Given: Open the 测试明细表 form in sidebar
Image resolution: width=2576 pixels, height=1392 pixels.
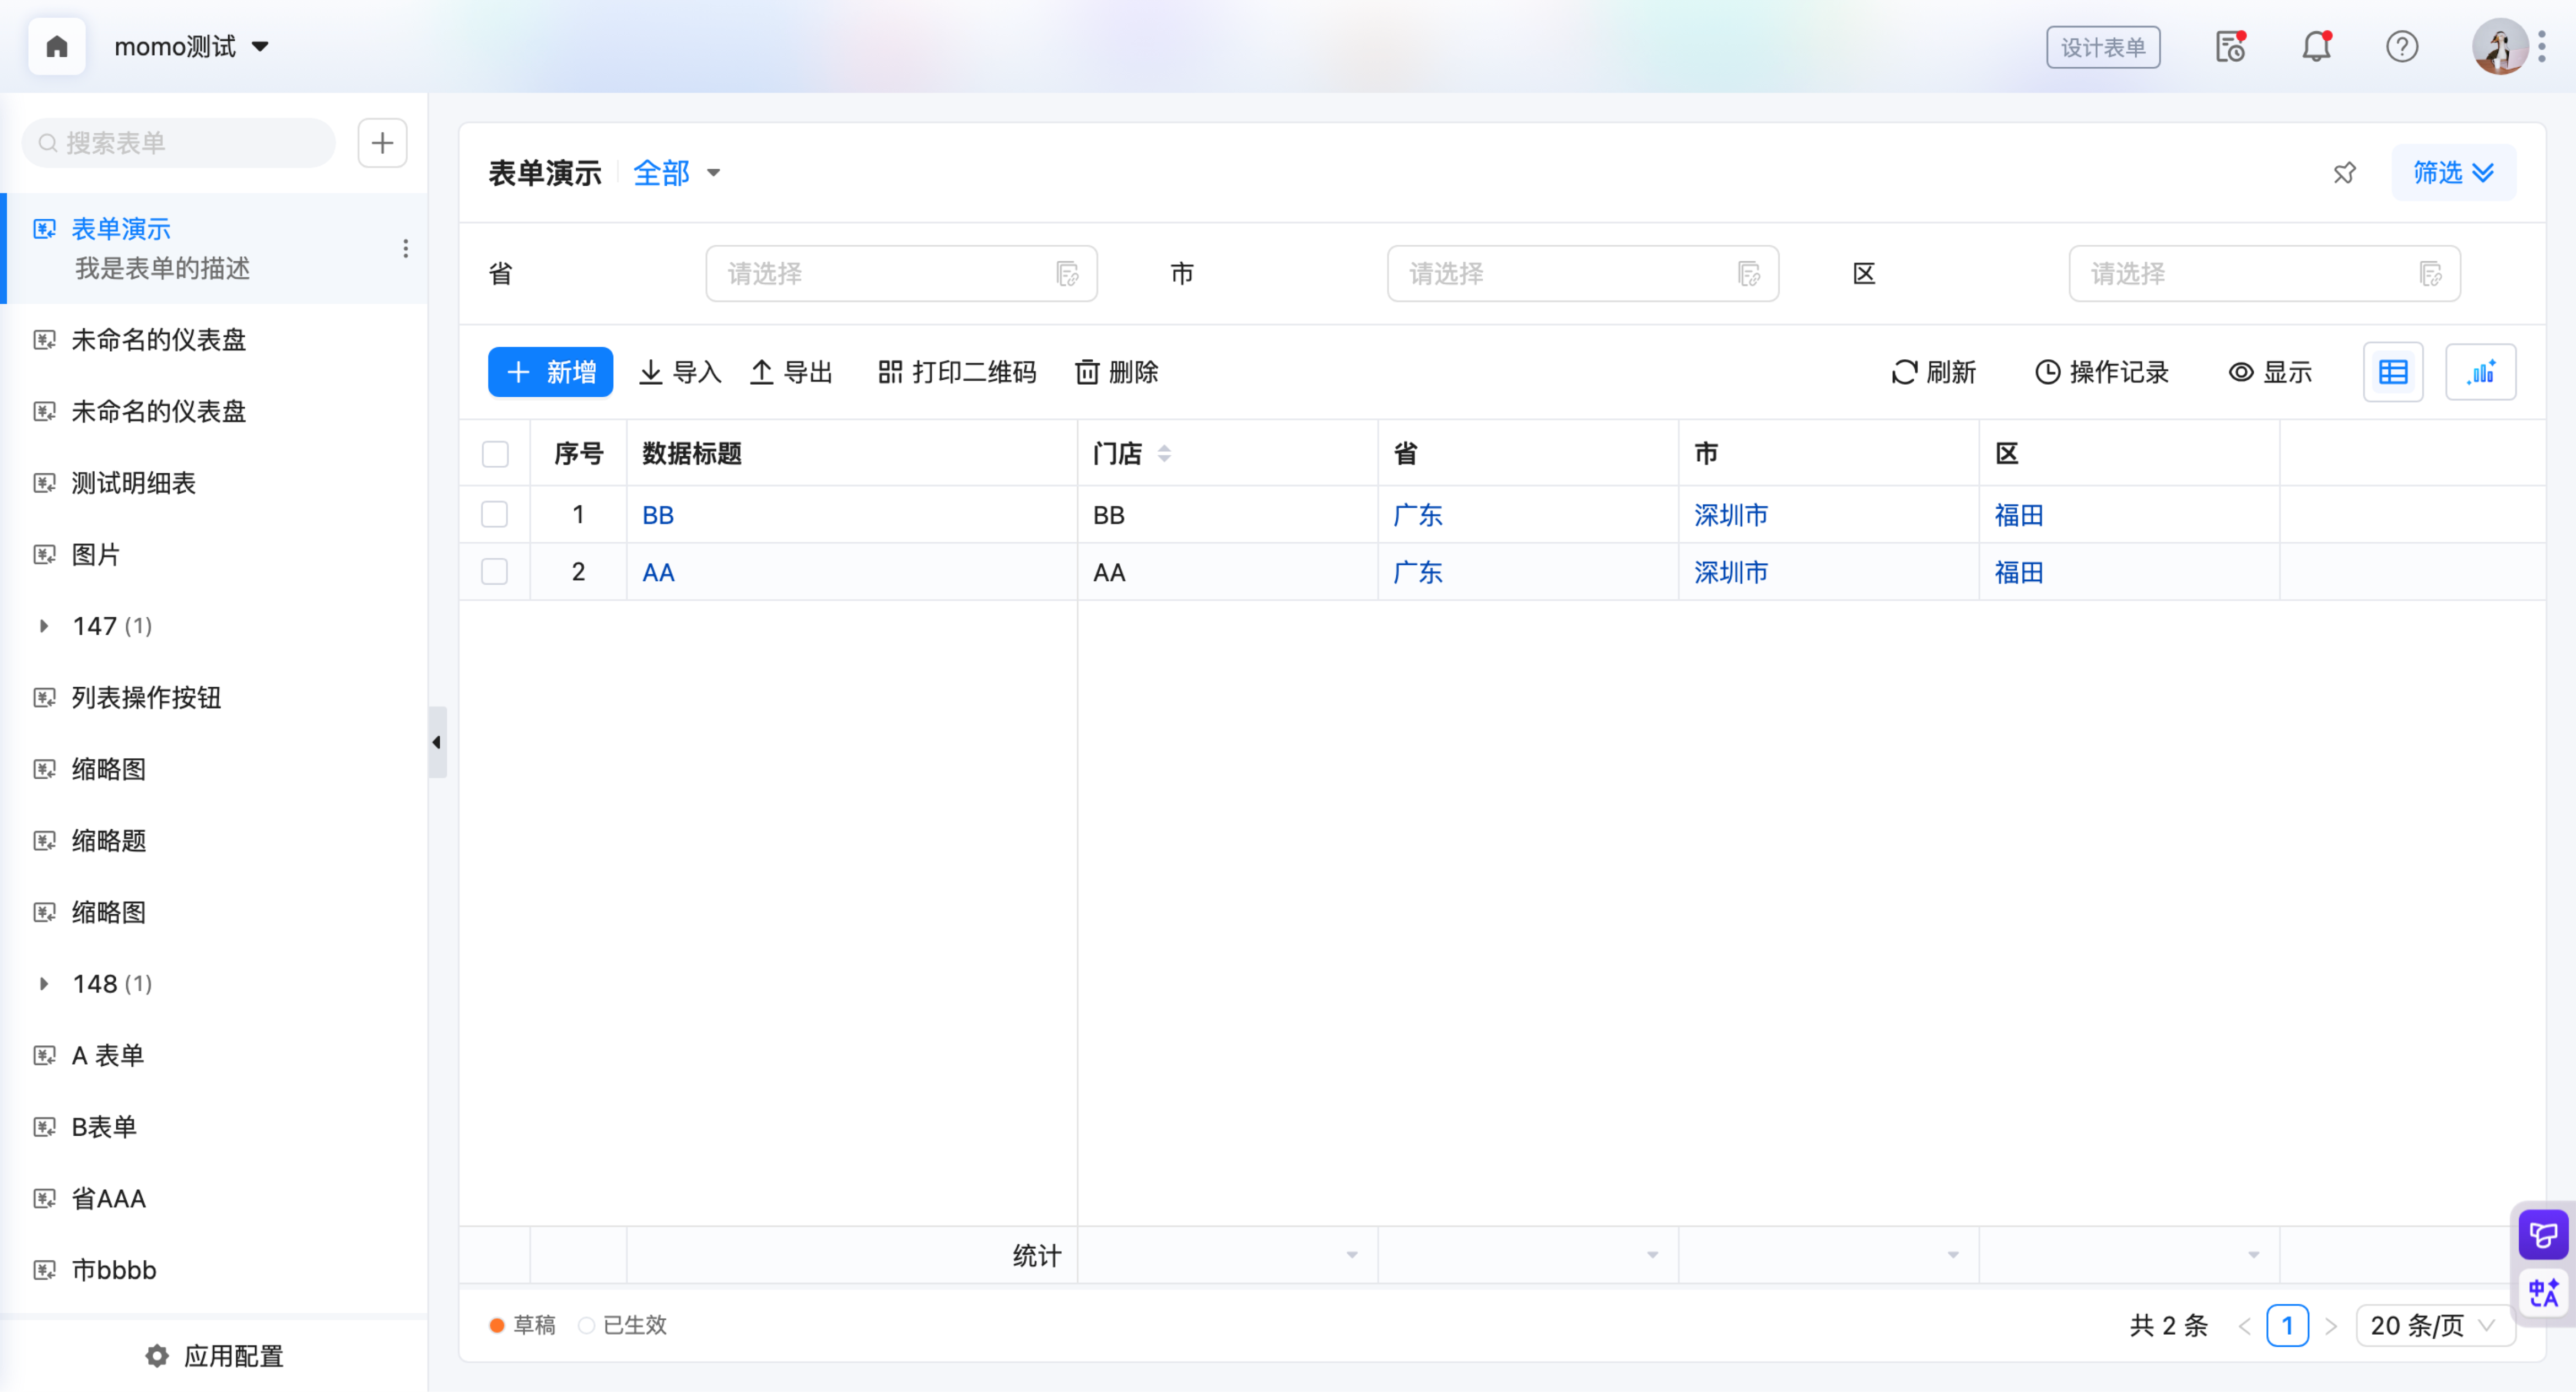Looking at the screenshot, I should [133, 483].
